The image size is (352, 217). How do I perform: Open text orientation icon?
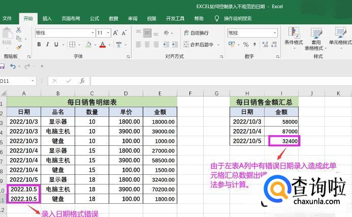[x=166, y=33]
